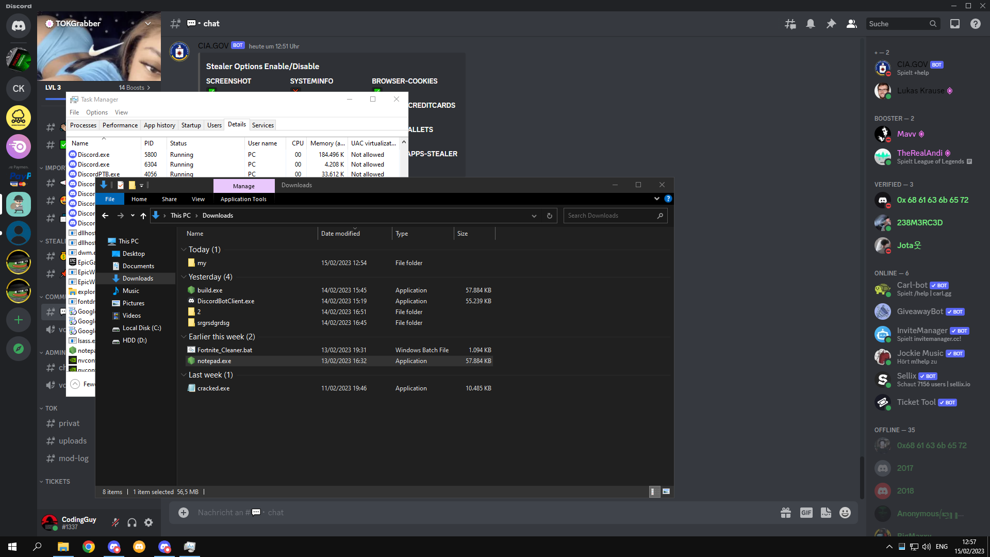Select Local Disk (C:) in navigation pane

[x=142, y=328]
